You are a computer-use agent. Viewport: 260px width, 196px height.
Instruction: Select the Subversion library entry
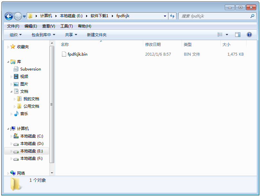31,69
